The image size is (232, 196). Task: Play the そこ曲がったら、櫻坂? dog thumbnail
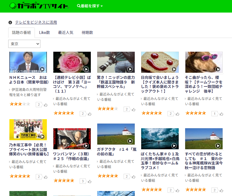[204, 62]
